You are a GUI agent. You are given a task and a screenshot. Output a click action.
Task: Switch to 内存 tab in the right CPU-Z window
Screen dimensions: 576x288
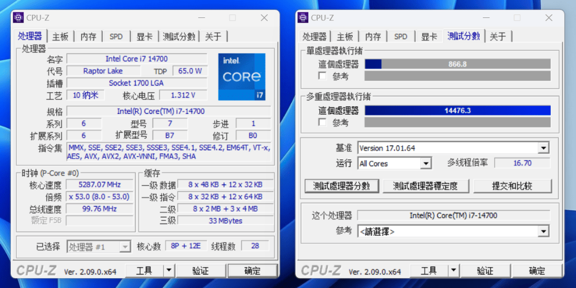click(373, 36)
